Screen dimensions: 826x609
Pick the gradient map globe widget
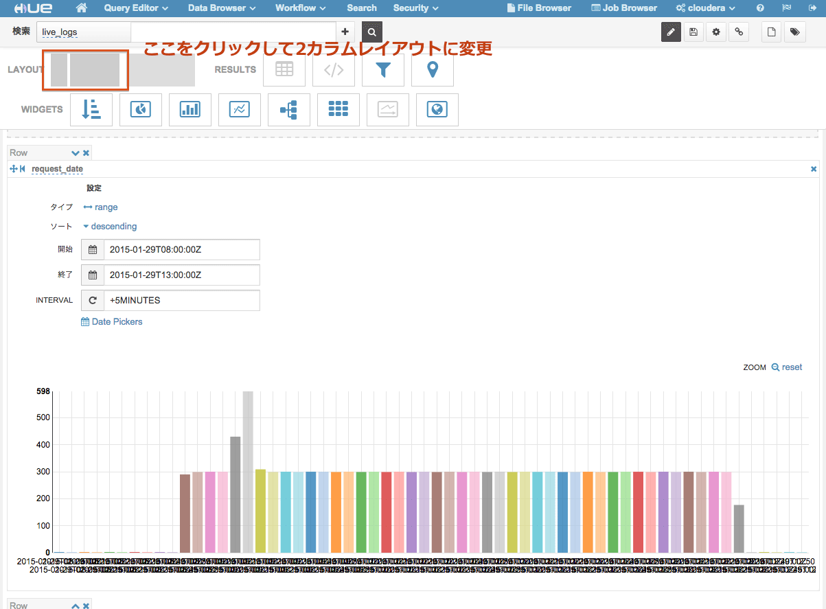click(437, 109)
